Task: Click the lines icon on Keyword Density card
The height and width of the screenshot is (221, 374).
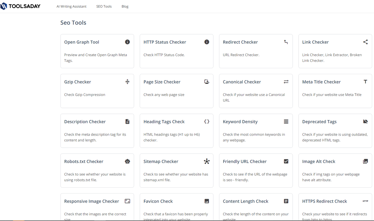Action: 286,122
